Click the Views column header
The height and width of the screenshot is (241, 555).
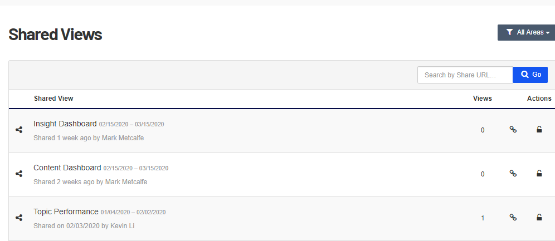pos(483,99)
